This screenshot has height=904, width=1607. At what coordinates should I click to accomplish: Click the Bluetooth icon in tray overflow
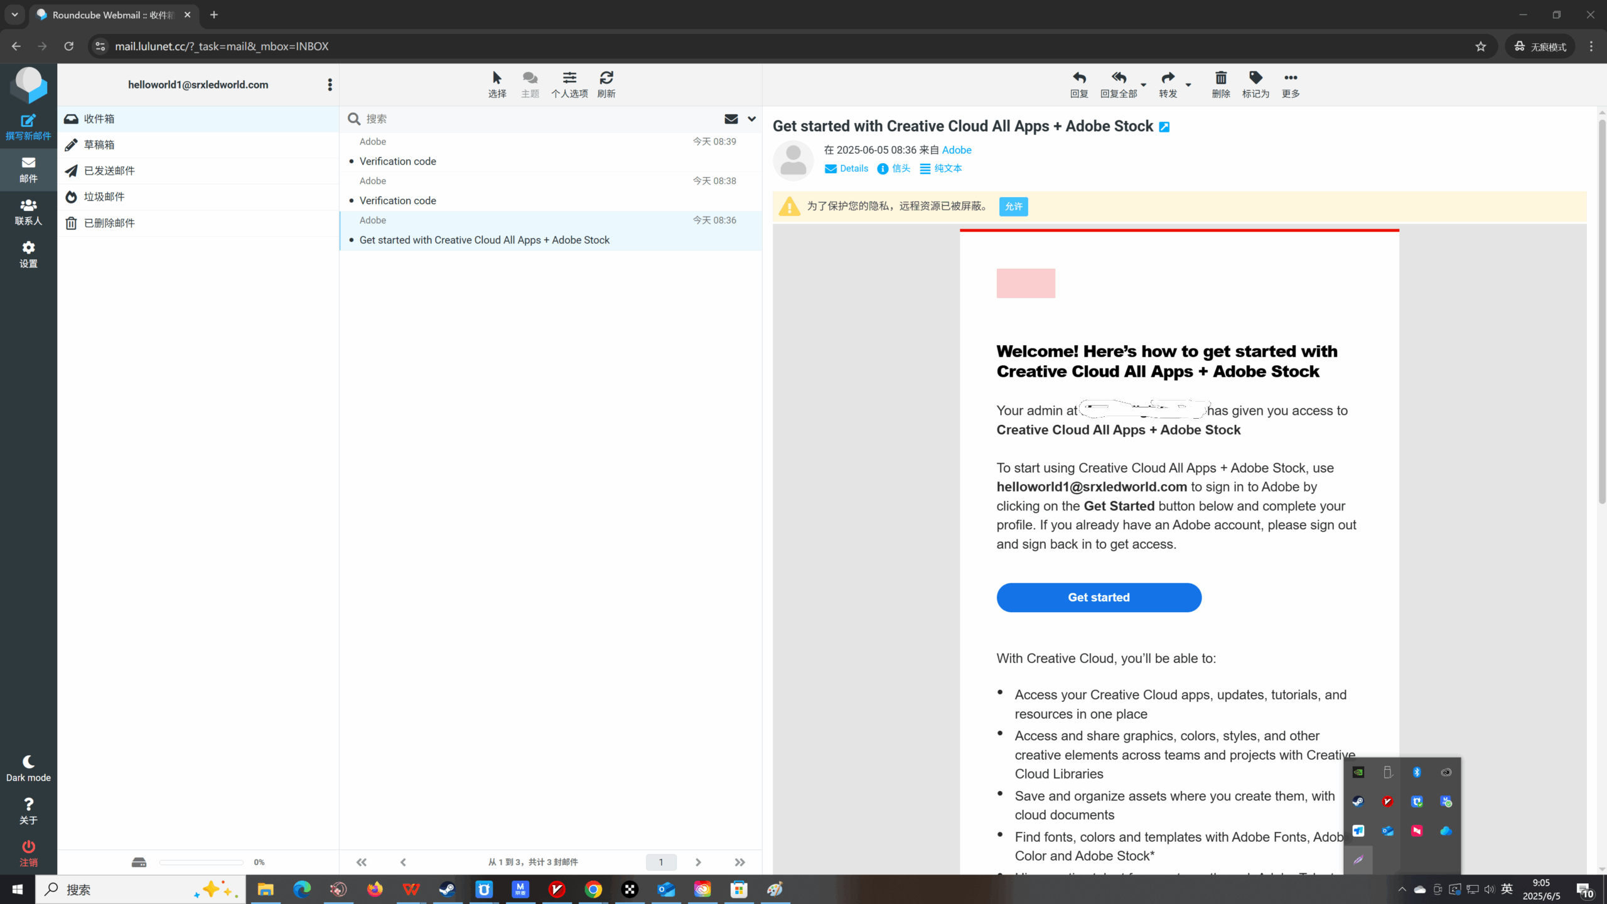pyautogui.click(x=1417, y=772)
